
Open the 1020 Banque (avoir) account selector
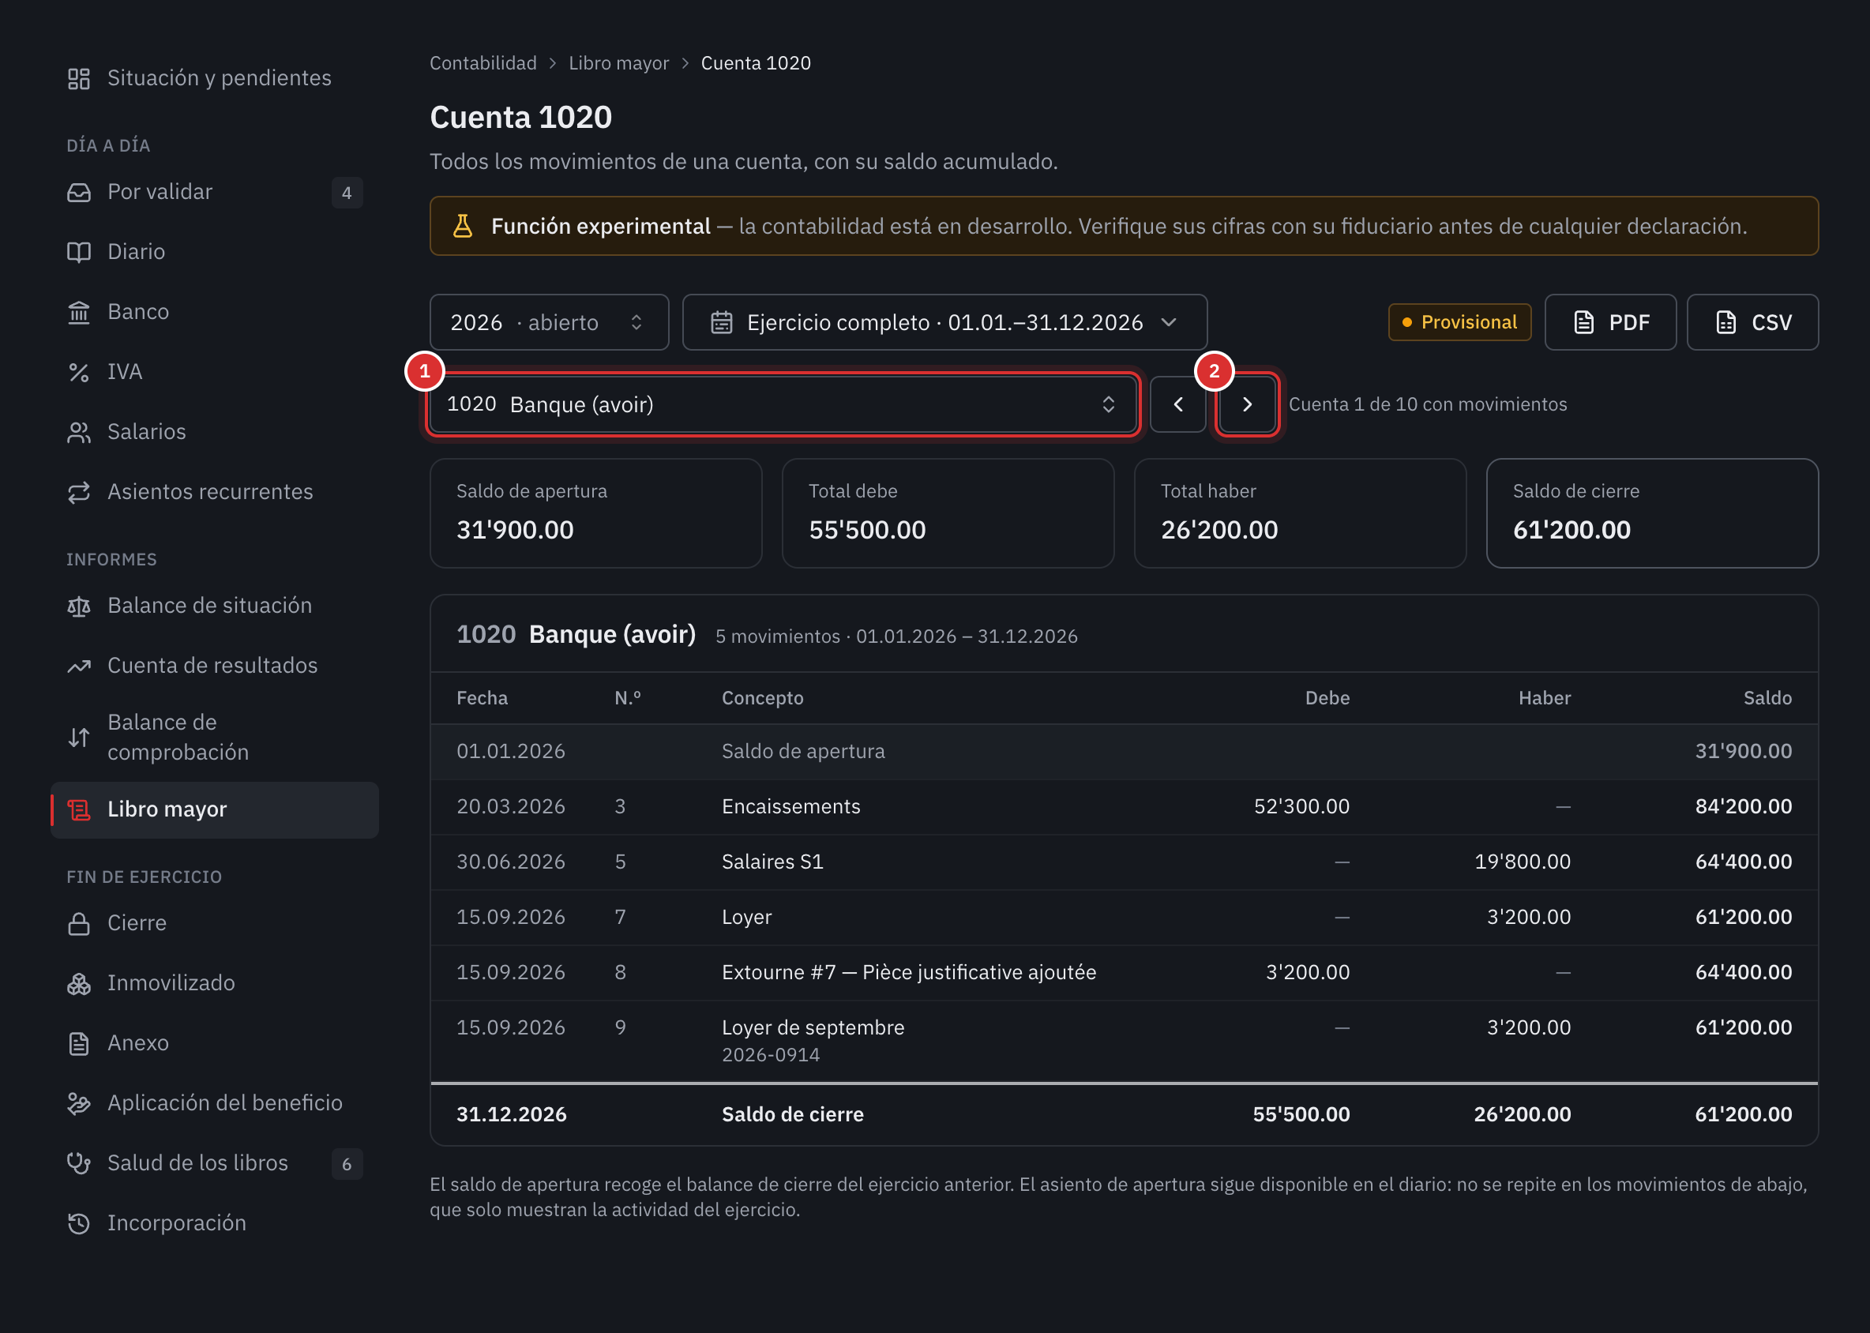pos(783,404)
